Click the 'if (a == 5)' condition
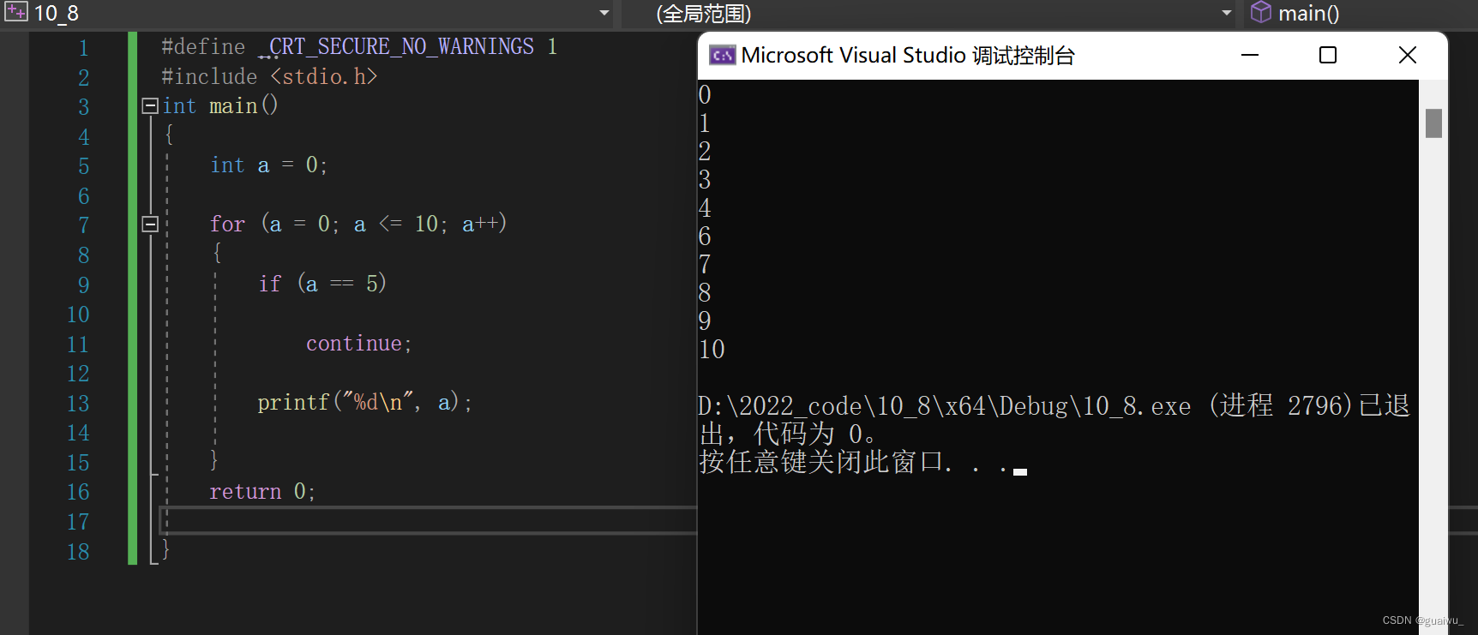Image resolution: width=1478 pixels, height=635 pixels. tap(322, 283)
